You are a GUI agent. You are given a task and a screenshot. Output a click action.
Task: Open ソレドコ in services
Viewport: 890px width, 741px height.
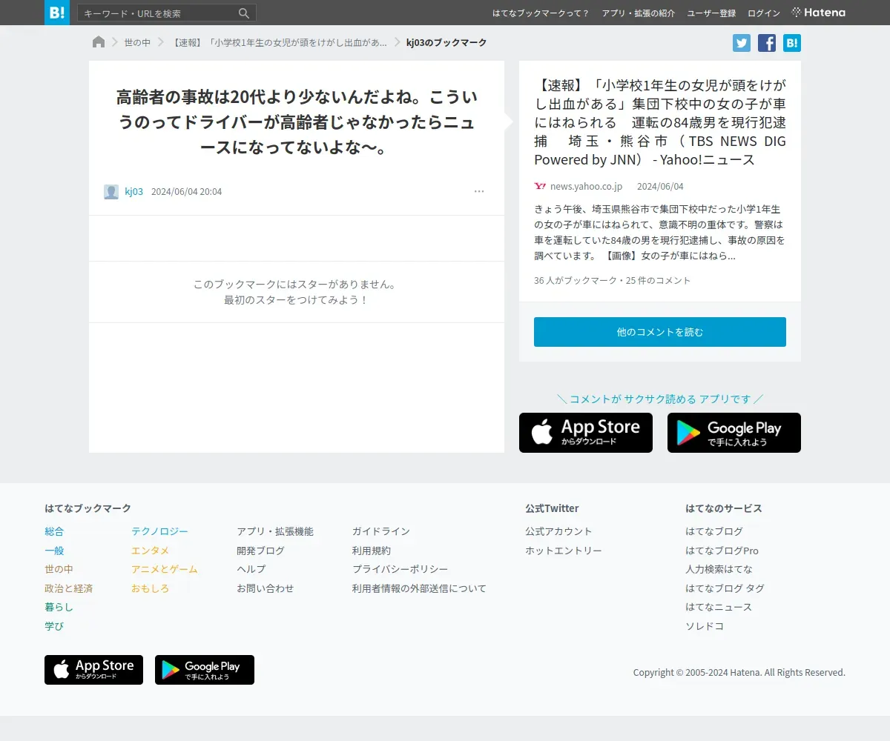click(705, 626)
